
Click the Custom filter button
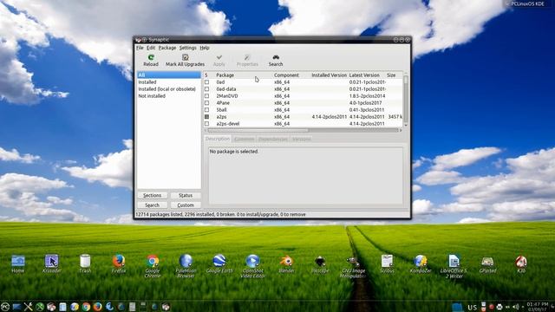point(186,205)
